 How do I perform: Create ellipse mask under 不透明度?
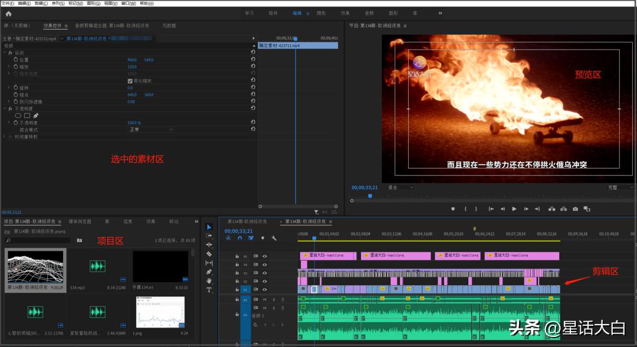click(x=18, y=115)
